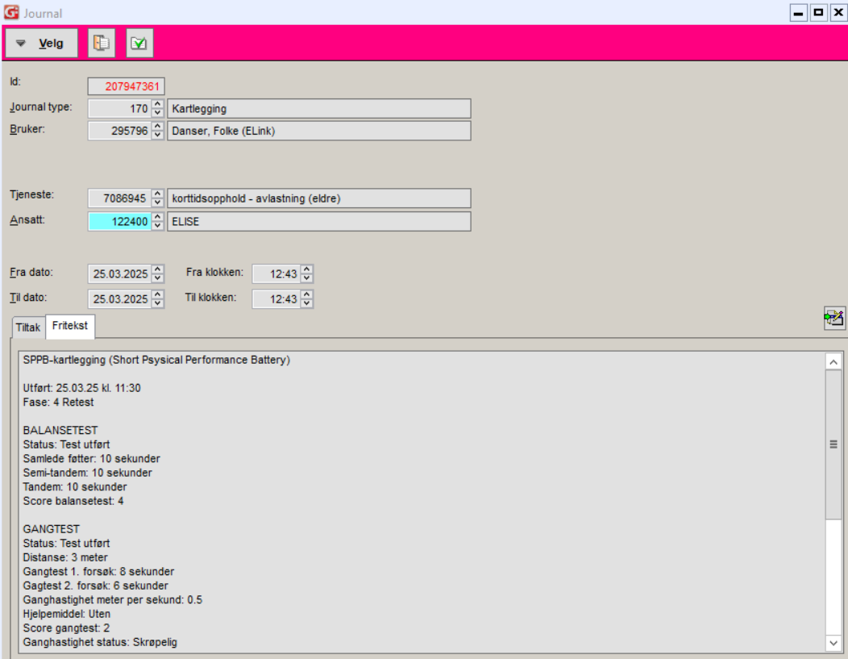The width and height of the screenshot is (848, 659).
Task: Open the Ansatt lookup spinner
Action: [x=158, y=221]
